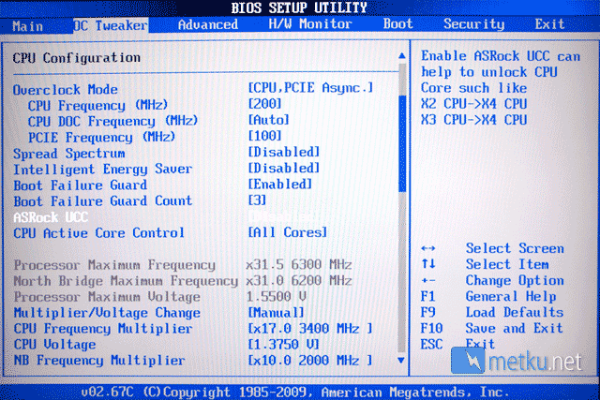Click the blue scrollbar thumb

click(402, 143)
